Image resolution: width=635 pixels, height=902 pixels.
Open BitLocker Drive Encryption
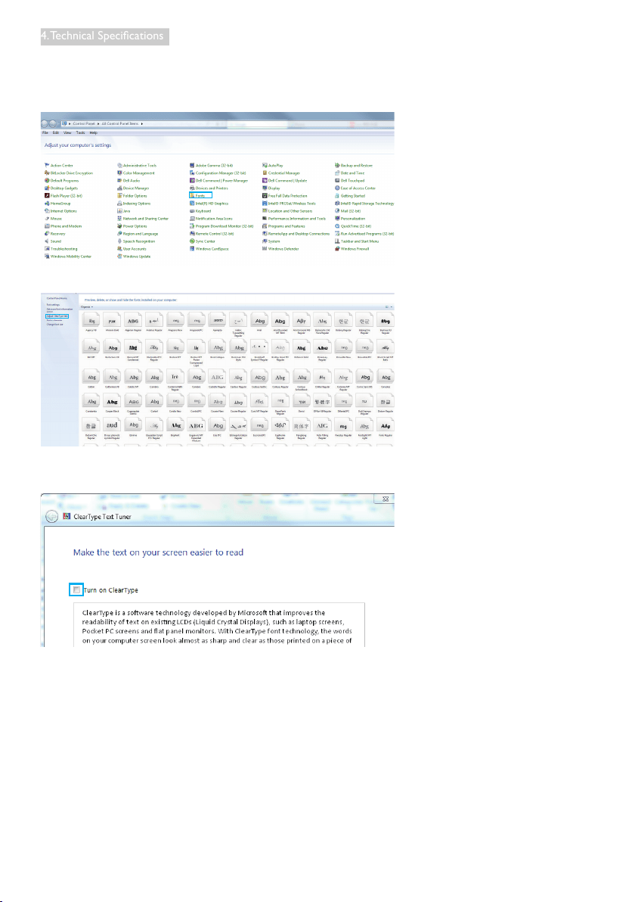click(68, 173)
